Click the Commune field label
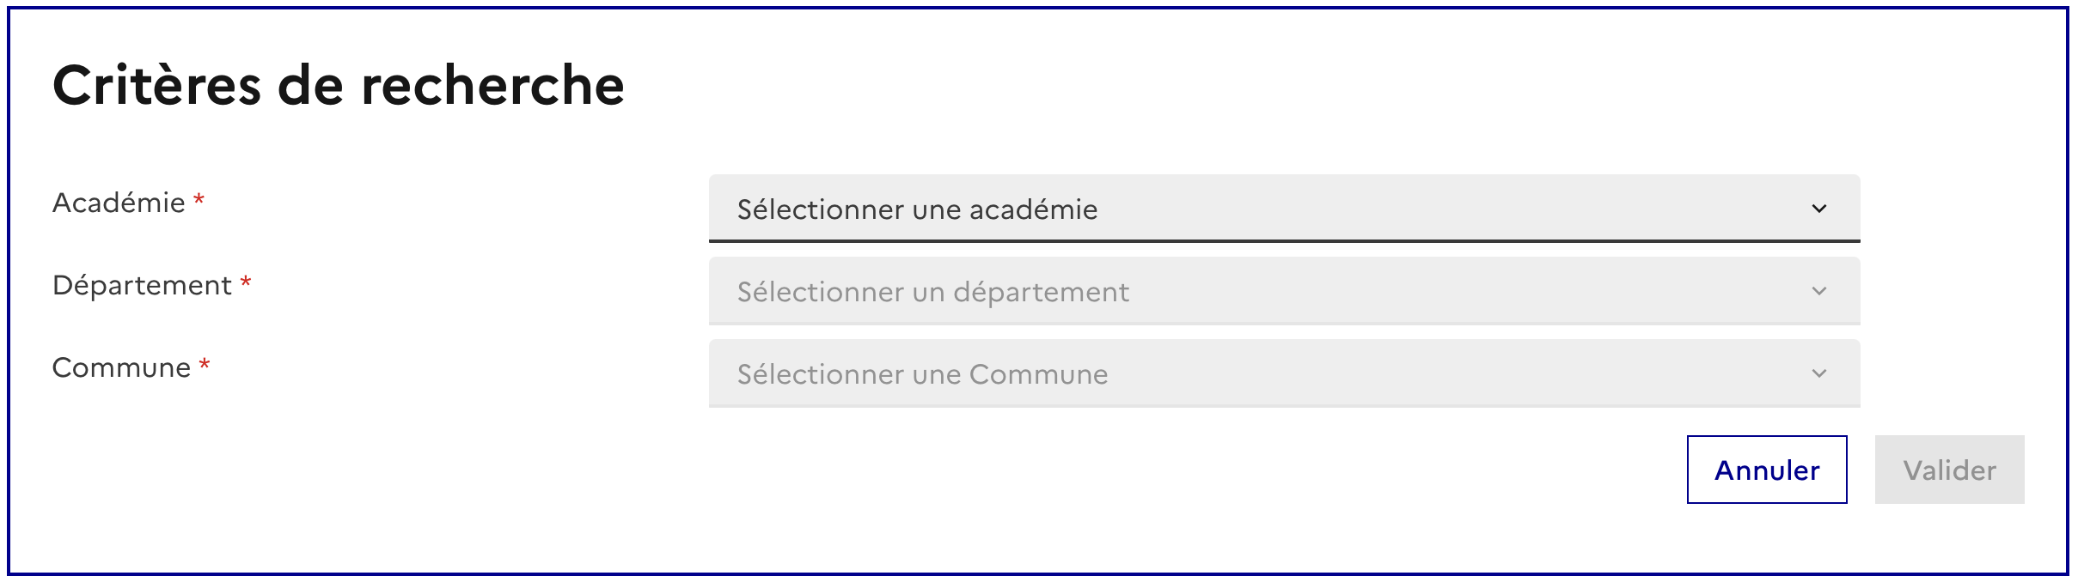2078x582 pixels. pos(121,367)
